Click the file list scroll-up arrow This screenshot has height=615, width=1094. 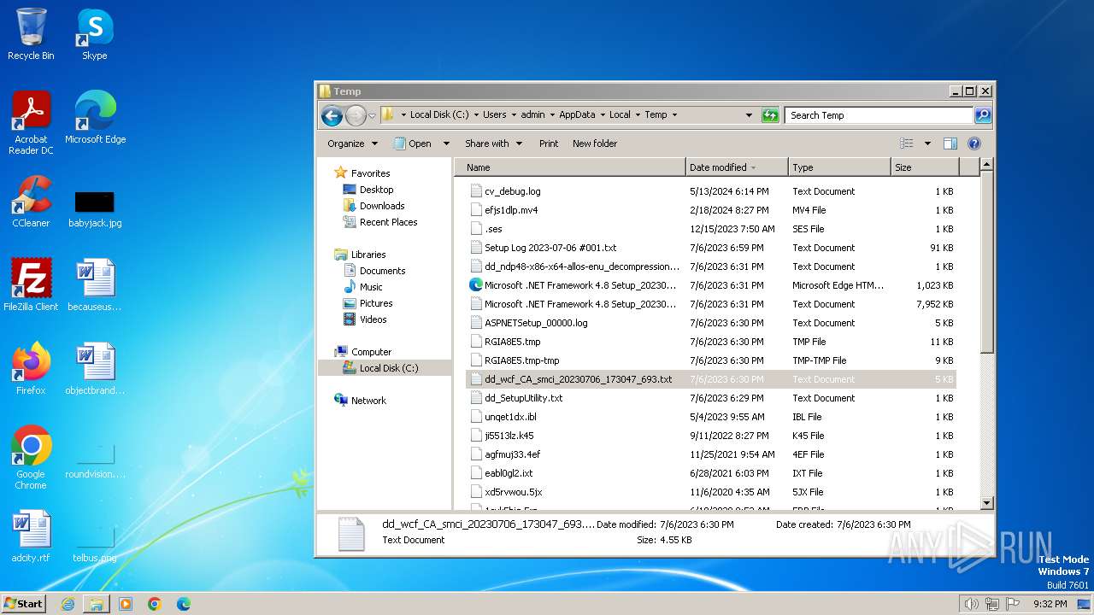click(987, 164)
